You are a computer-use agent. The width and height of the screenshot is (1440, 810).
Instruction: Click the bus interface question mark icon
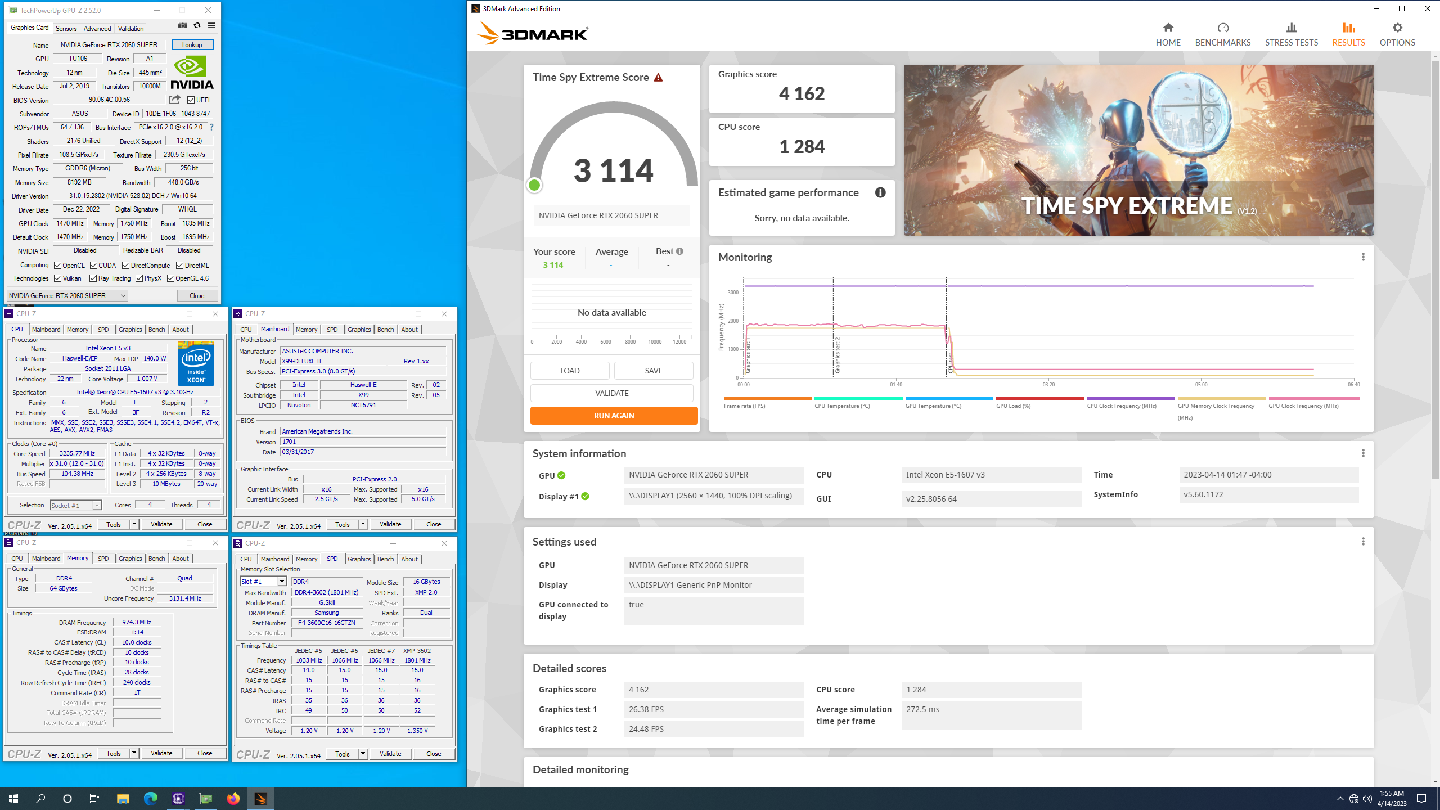(x=211, y=127)
